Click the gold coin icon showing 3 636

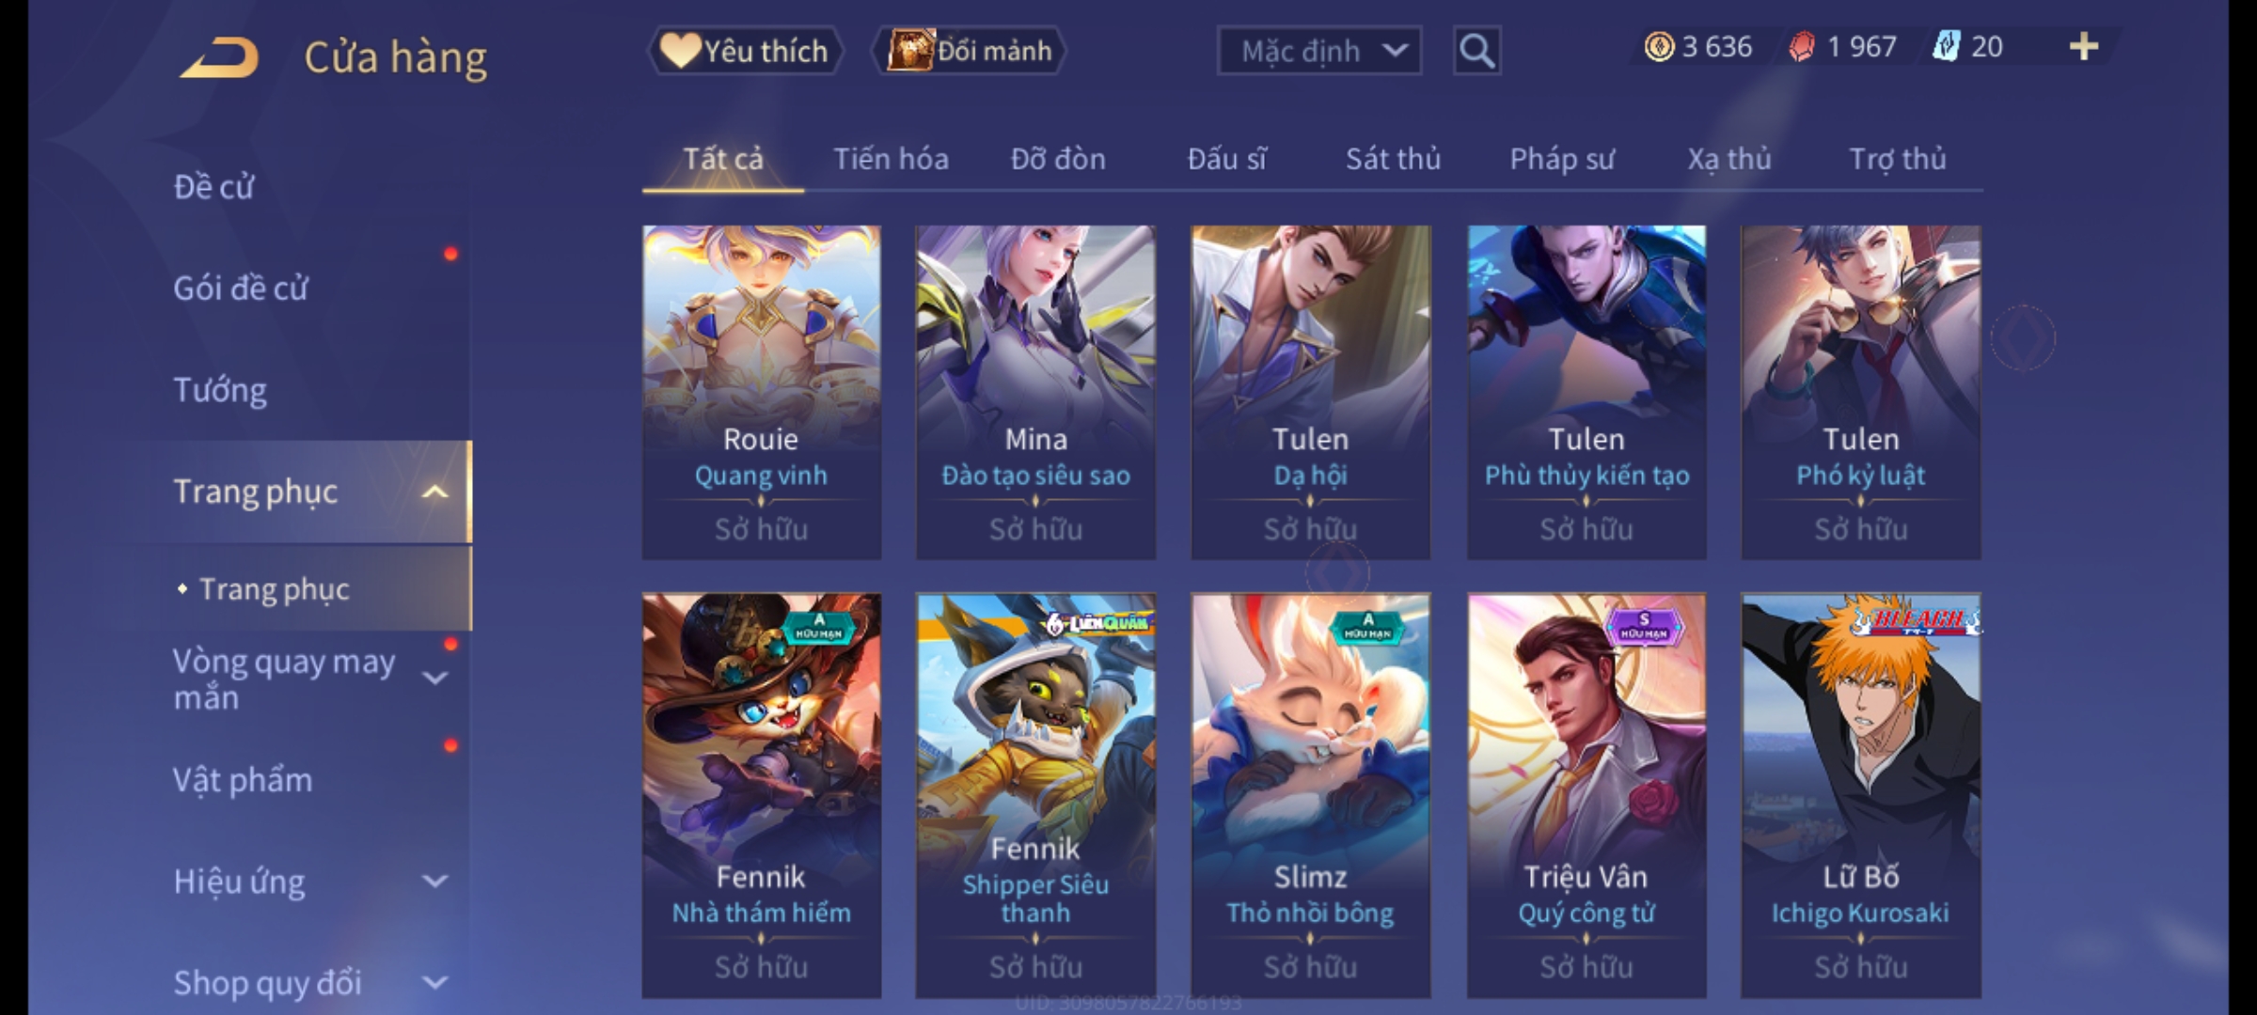point(1659,47)
